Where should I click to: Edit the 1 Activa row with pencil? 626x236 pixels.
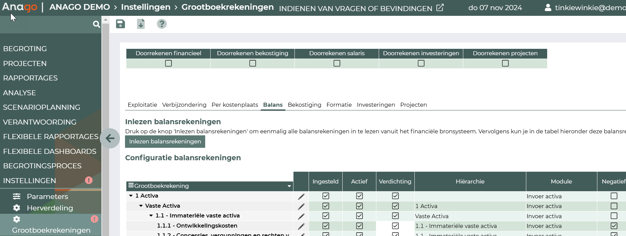[301, 197]
